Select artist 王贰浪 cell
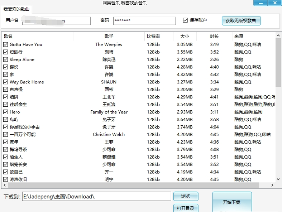282x212 pixels. pos(109,104)
